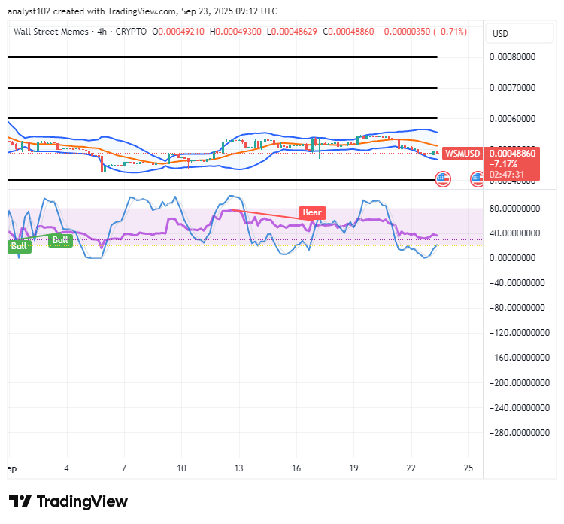Click the Wall Street Memes symbol title

pyautogui.click(x=50, y=32)
